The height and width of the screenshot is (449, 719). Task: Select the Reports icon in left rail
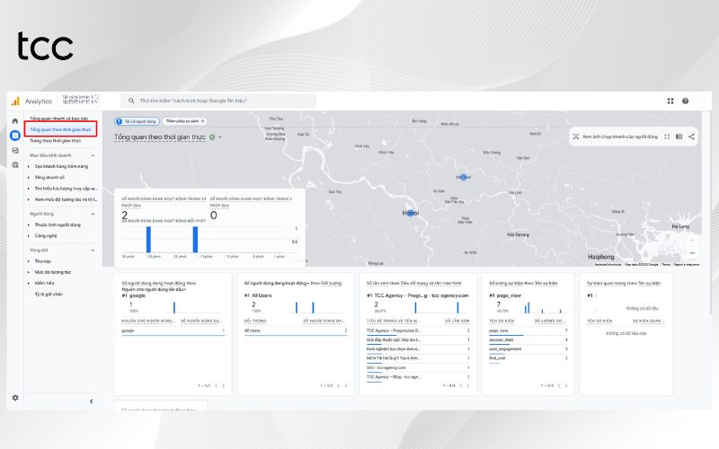click(x=15, y=136)
